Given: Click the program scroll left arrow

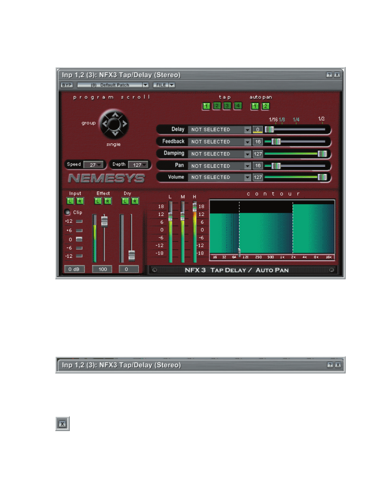Looking at the screenshot, I should pyautogui.click(x=105, y=123).
